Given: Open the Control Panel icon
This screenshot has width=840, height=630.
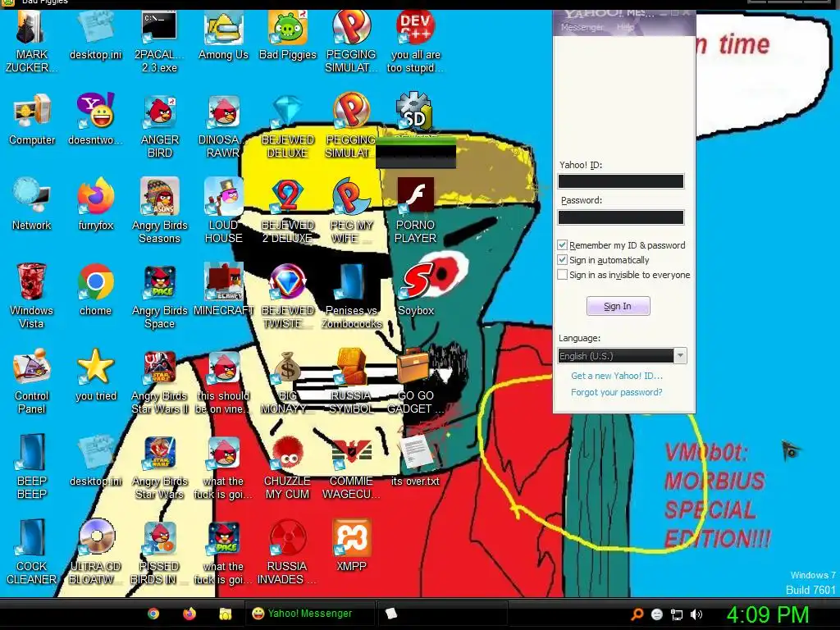Looking at the screenshot, I should tap(32, 381).
